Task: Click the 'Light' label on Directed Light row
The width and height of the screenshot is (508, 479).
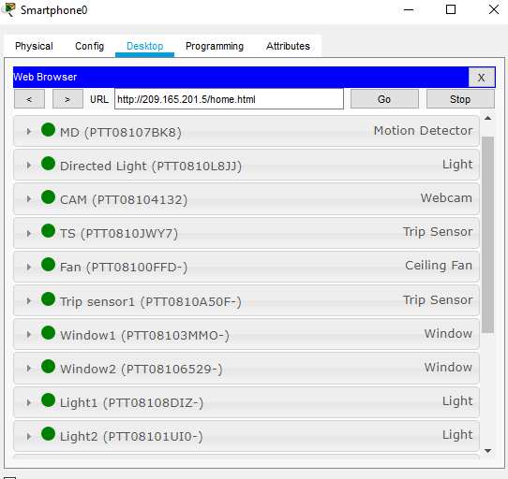Action: click(457, 165)
